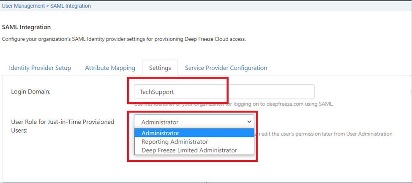This screenshot has height=183, width=412.
Task: Click the bold SAML Integration page heading
Action: [26, 27]
